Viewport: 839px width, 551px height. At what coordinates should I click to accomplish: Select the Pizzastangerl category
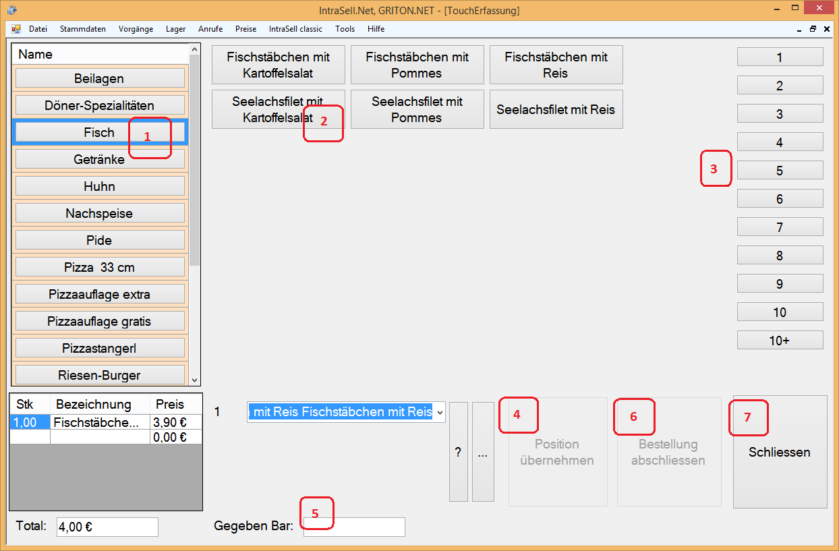(100, 348)
